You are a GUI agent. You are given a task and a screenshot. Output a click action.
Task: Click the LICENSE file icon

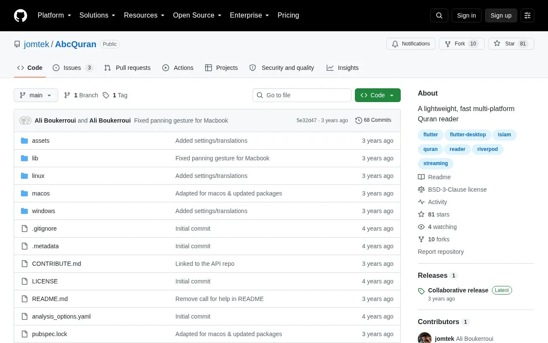(24, 281)
